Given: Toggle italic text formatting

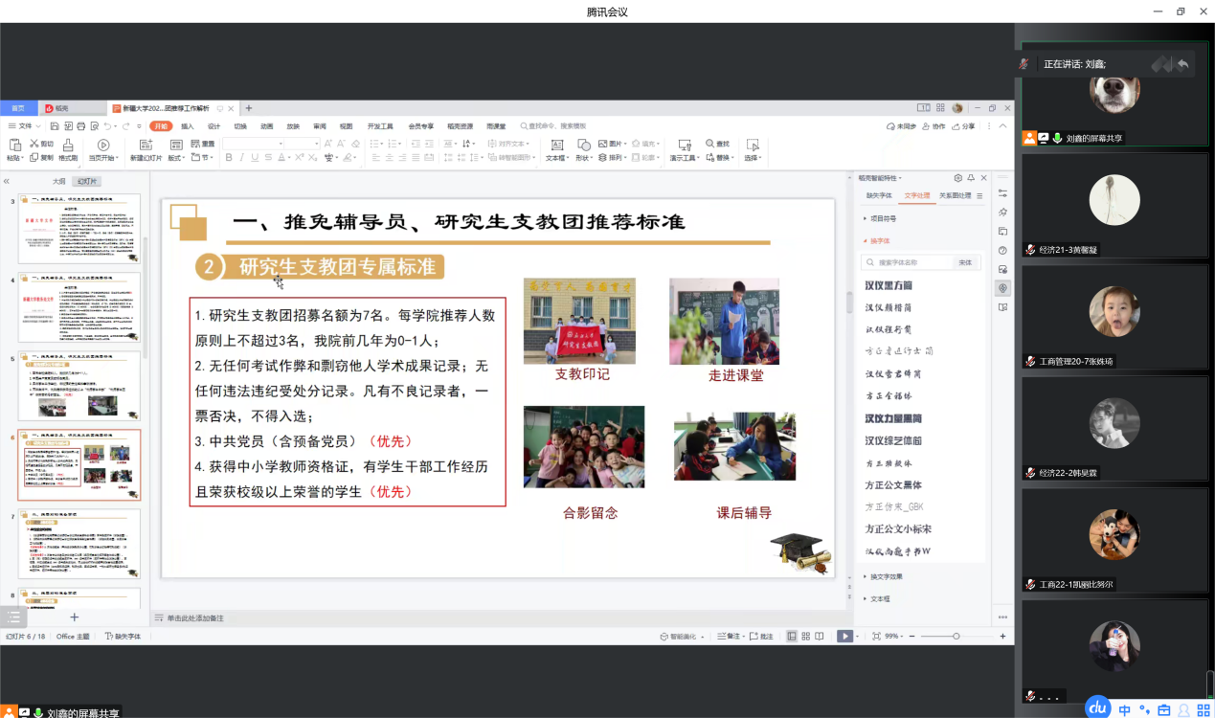Looking at the screenshot, I should click(242, 158).
